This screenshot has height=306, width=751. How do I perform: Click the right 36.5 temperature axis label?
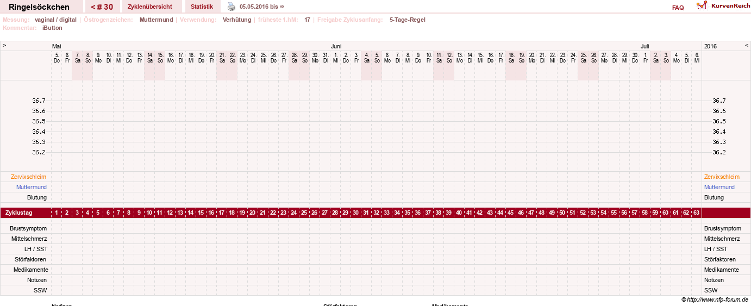[x=719, y=121]
